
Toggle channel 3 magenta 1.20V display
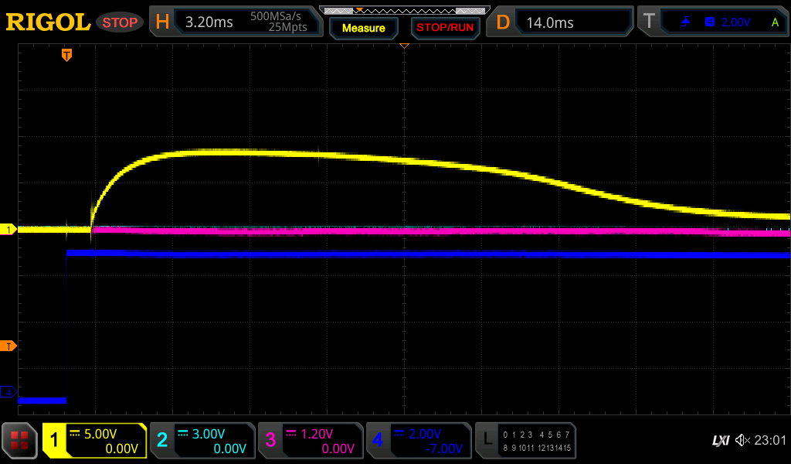(311, 441)
